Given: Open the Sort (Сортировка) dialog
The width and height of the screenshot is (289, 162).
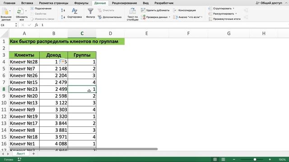Looking at the screenshot, I should (x=75, y=13).
